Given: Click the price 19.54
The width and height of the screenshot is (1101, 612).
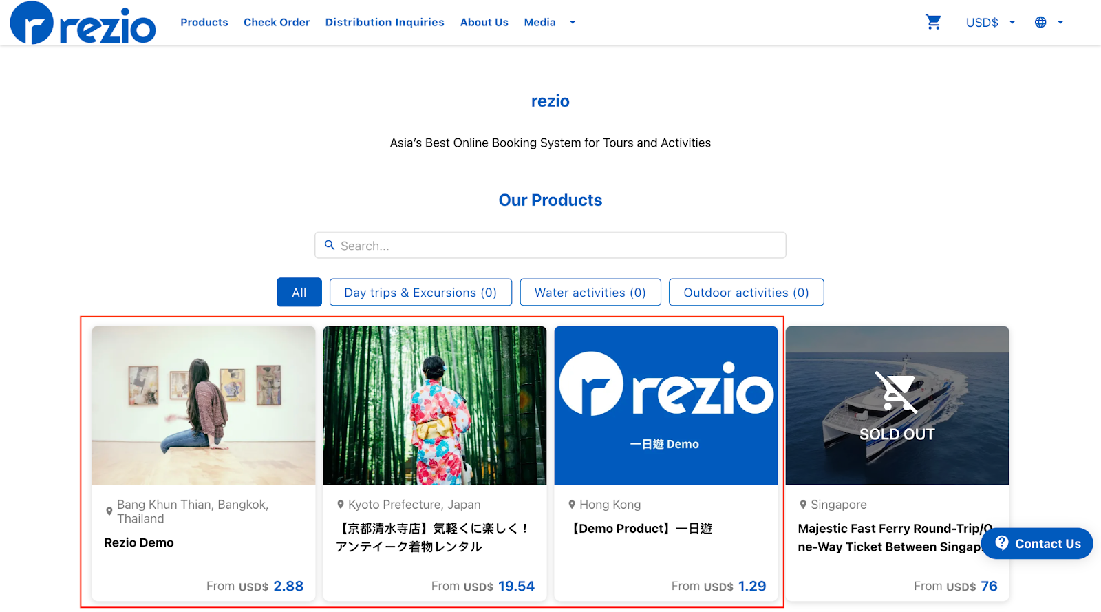Looking at the screenshot, I should [516, 586].
